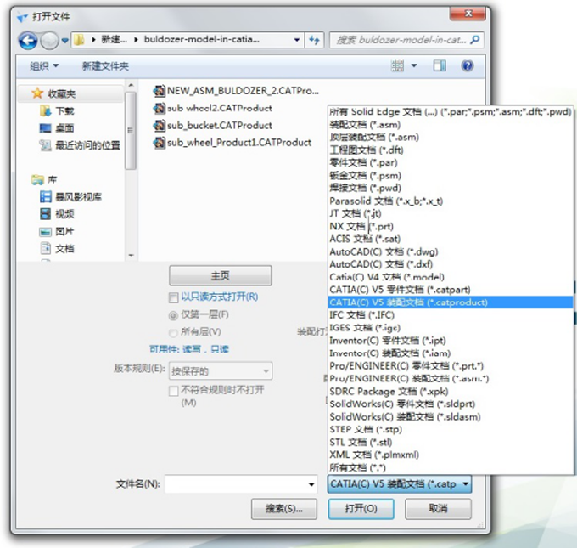Open the NEW_ASM_BULDOZER_2.CATProduct file
Screen dimensions: 577x548
click(242, 90)
